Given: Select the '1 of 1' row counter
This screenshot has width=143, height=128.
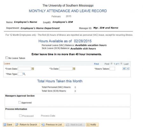Looking at the screenshot, I should pyautogui.click(x=116, y=64).
